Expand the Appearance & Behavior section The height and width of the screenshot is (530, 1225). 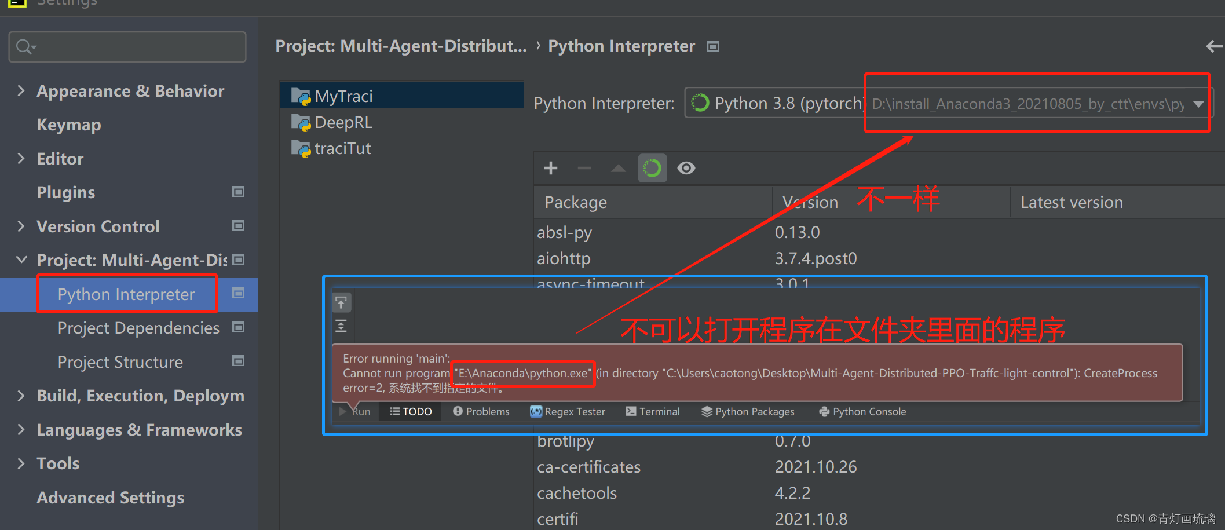(21, 90)
